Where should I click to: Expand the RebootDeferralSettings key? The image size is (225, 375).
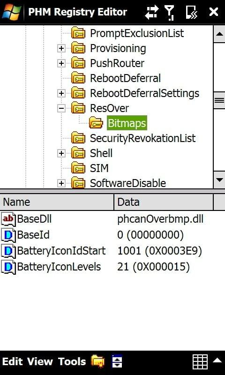pos(61,93)
